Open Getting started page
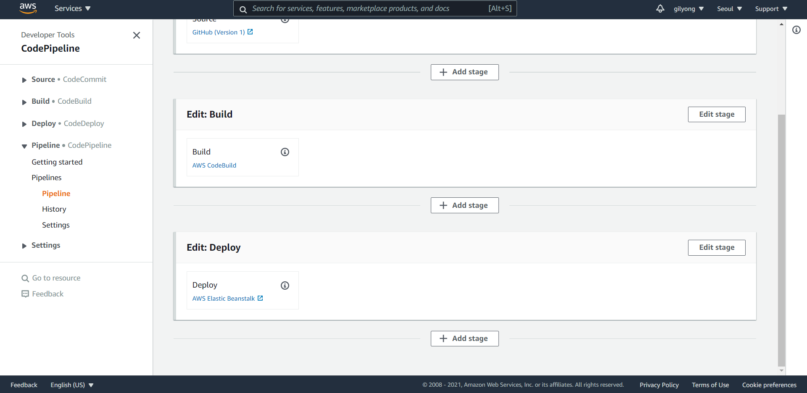The height and width of the screenshot is (393, 807). coord(57,162)
